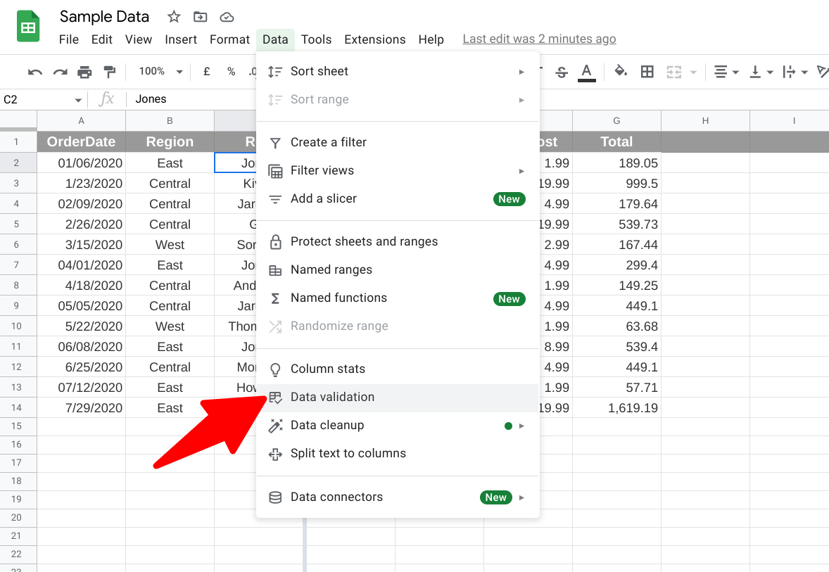Open the zoom level dropdown
Screen dimensions: 829x572
(160, 71)
